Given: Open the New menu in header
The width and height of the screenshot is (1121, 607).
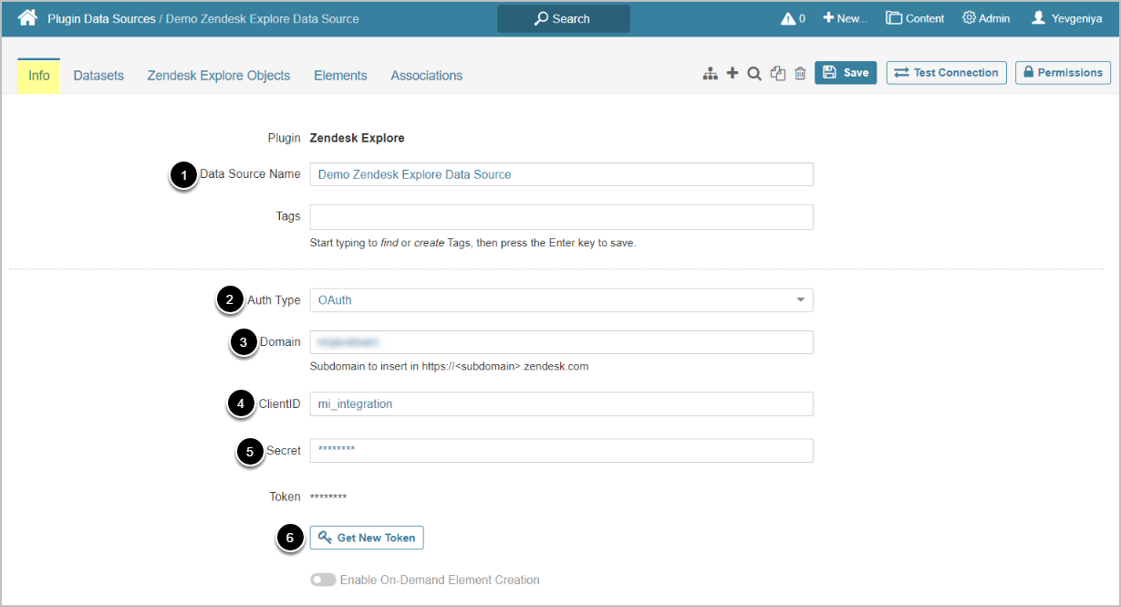Looking at the screenshot, I should [x=845, y=18].
